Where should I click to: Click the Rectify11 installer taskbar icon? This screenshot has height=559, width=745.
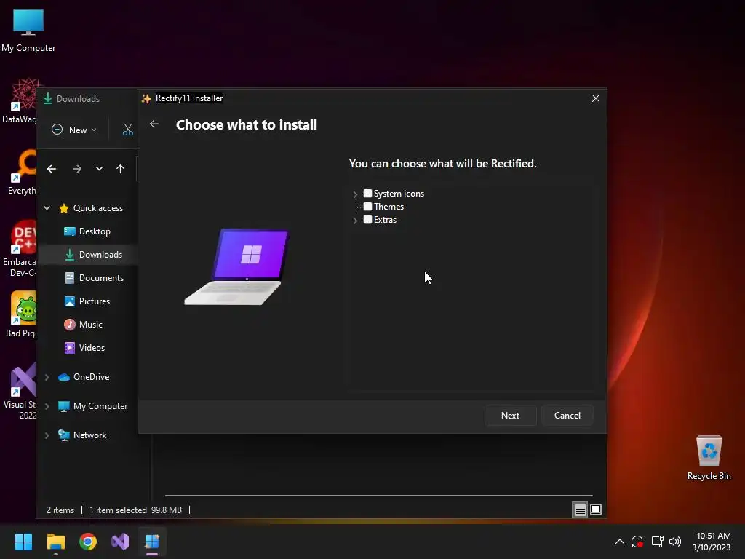coord(152,542)
